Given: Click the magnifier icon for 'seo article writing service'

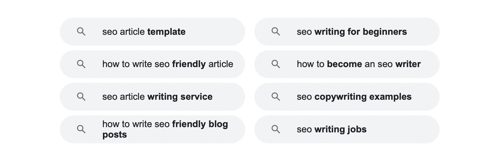Looking at the screenshot, I should [x=81, y=97].
